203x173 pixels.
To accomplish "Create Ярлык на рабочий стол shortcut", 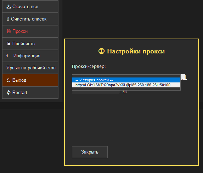I will click(x=30, y=68).
